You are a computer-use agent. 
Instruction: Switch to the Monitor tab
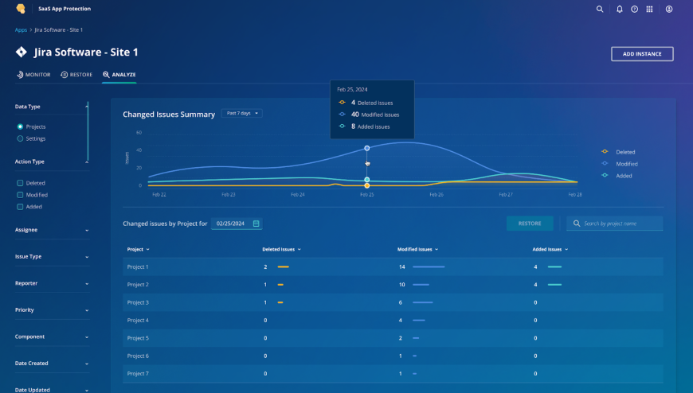click(x=33, y=75)
